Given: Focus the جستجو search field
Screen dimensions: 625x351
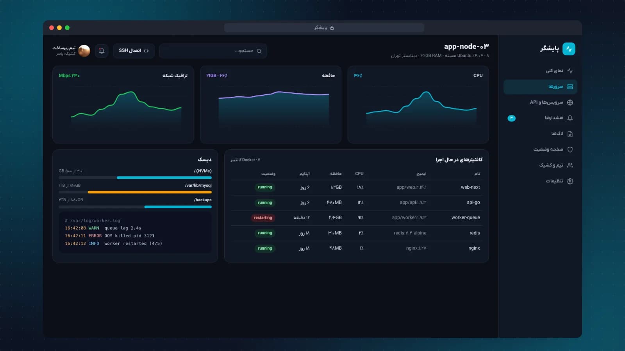Looking at the screenshot, I should (213, 51).
